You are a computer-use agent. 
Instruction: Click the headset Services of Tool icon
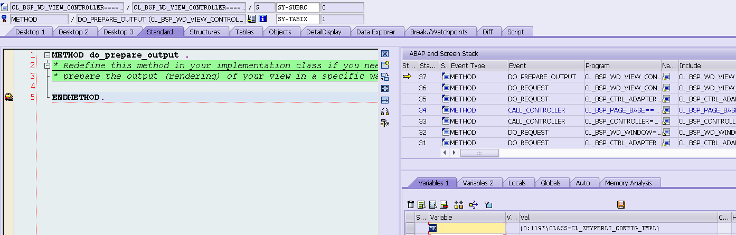[384, 111]
